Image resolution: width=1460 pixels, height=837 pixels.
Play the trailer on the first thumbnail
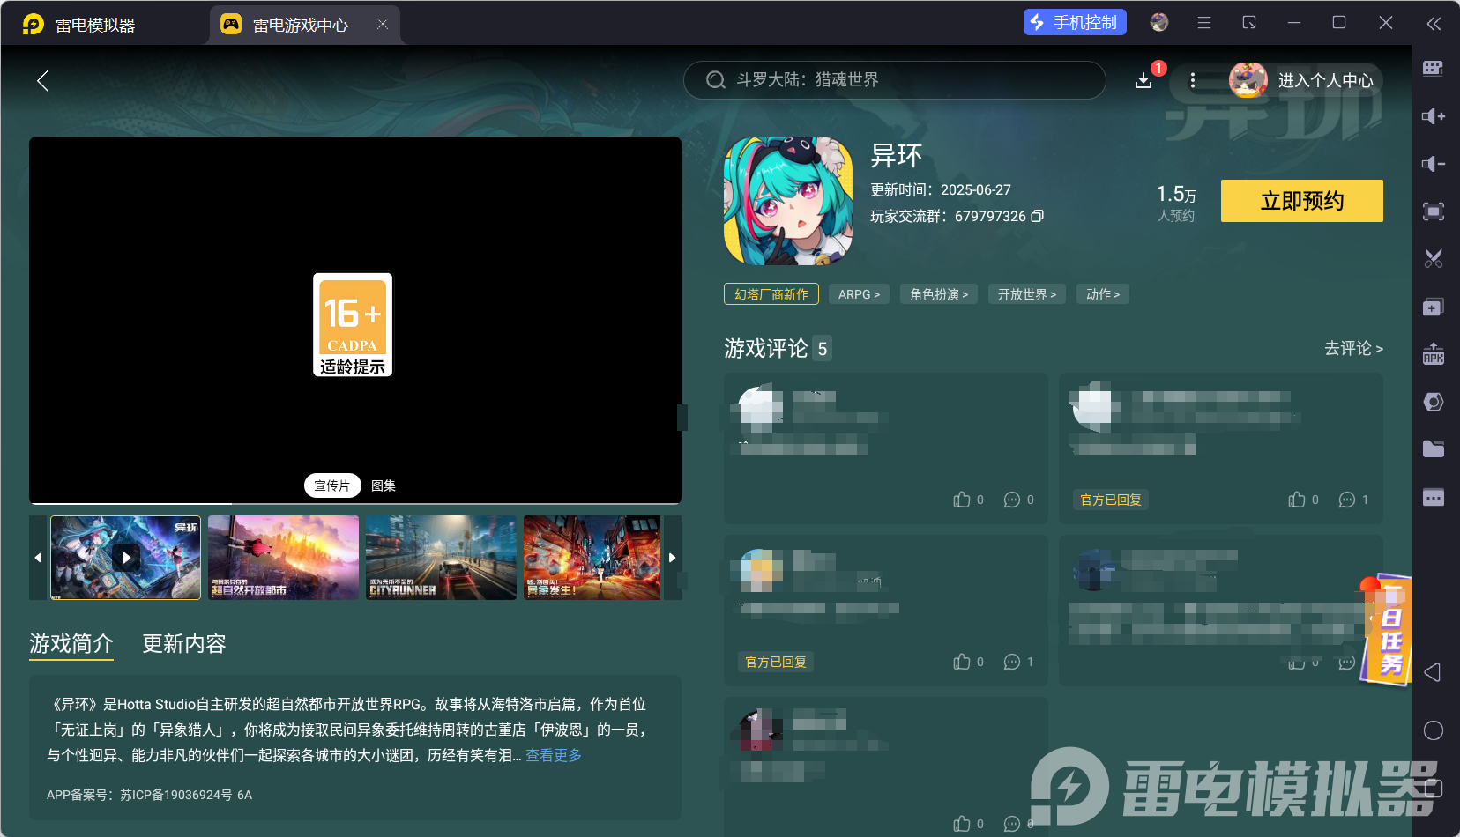click(126, 558)
